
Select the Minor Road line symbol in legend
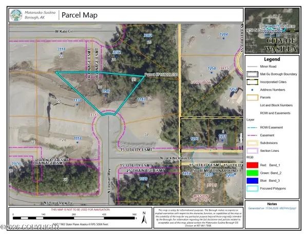click(x=252, y=67)
